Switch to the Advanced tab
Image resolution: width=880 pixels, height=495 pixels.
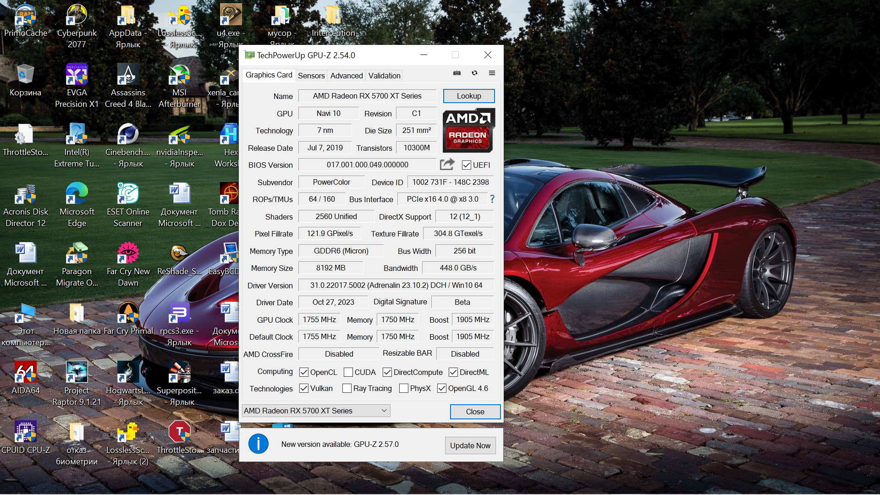point(346,76)
